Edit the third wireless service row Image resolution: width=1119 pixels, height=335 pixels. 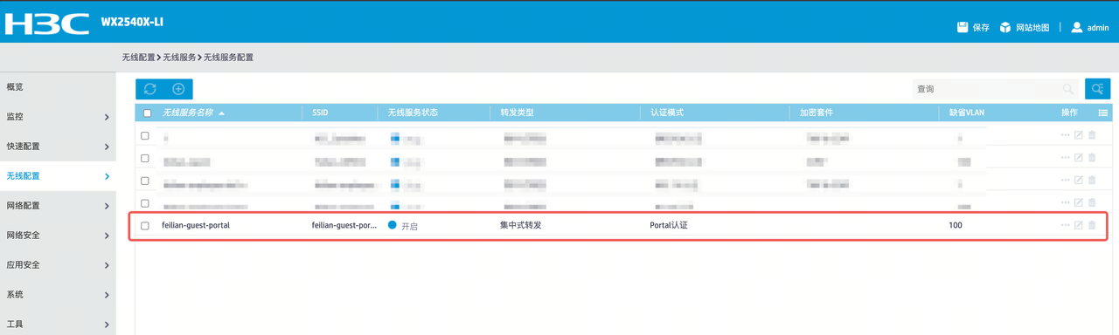1079,180
